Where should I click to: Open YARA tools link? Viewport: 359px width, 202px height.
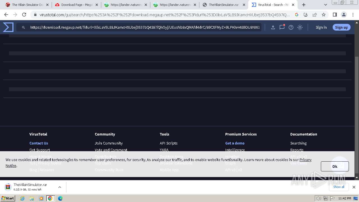164,150
